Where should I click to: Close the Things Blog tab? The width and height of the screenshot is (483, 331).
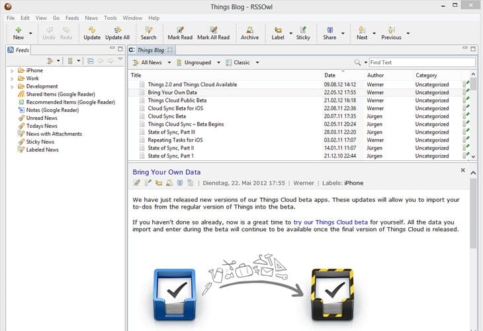tap(170, 50)
